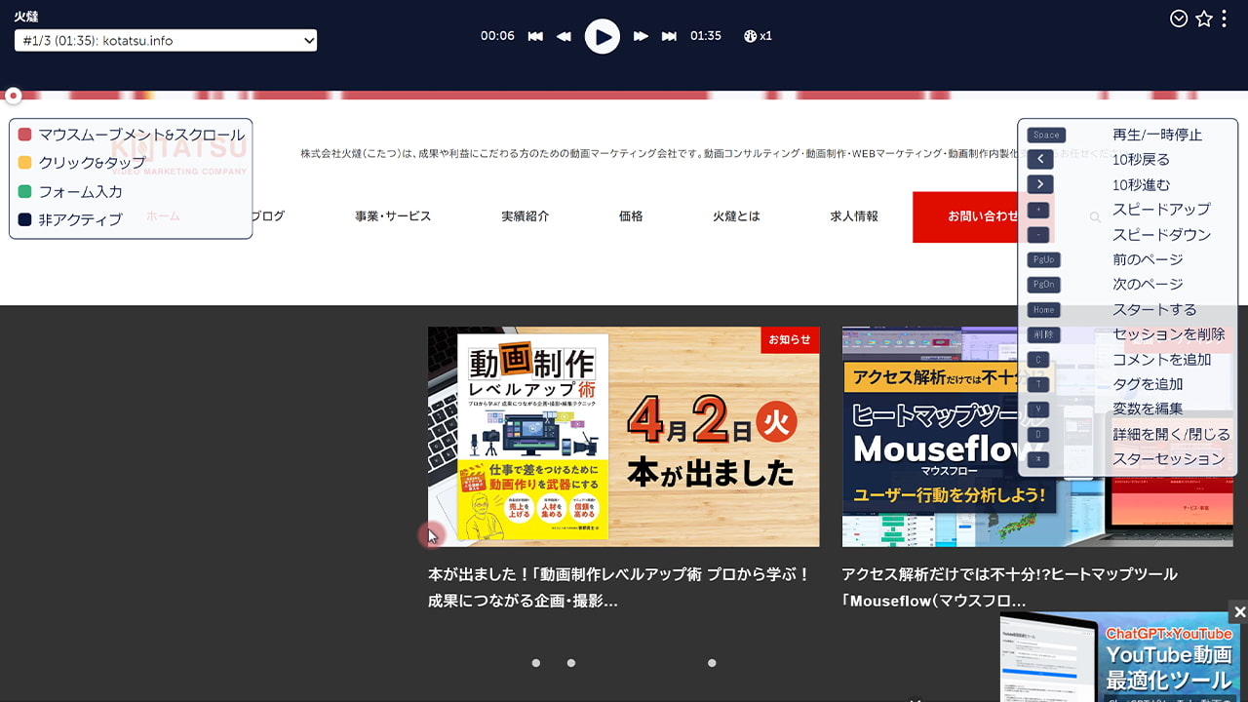Click the Space key badge
Image resolution: width=1248 pixels, height=702 pixels.
1046,136
